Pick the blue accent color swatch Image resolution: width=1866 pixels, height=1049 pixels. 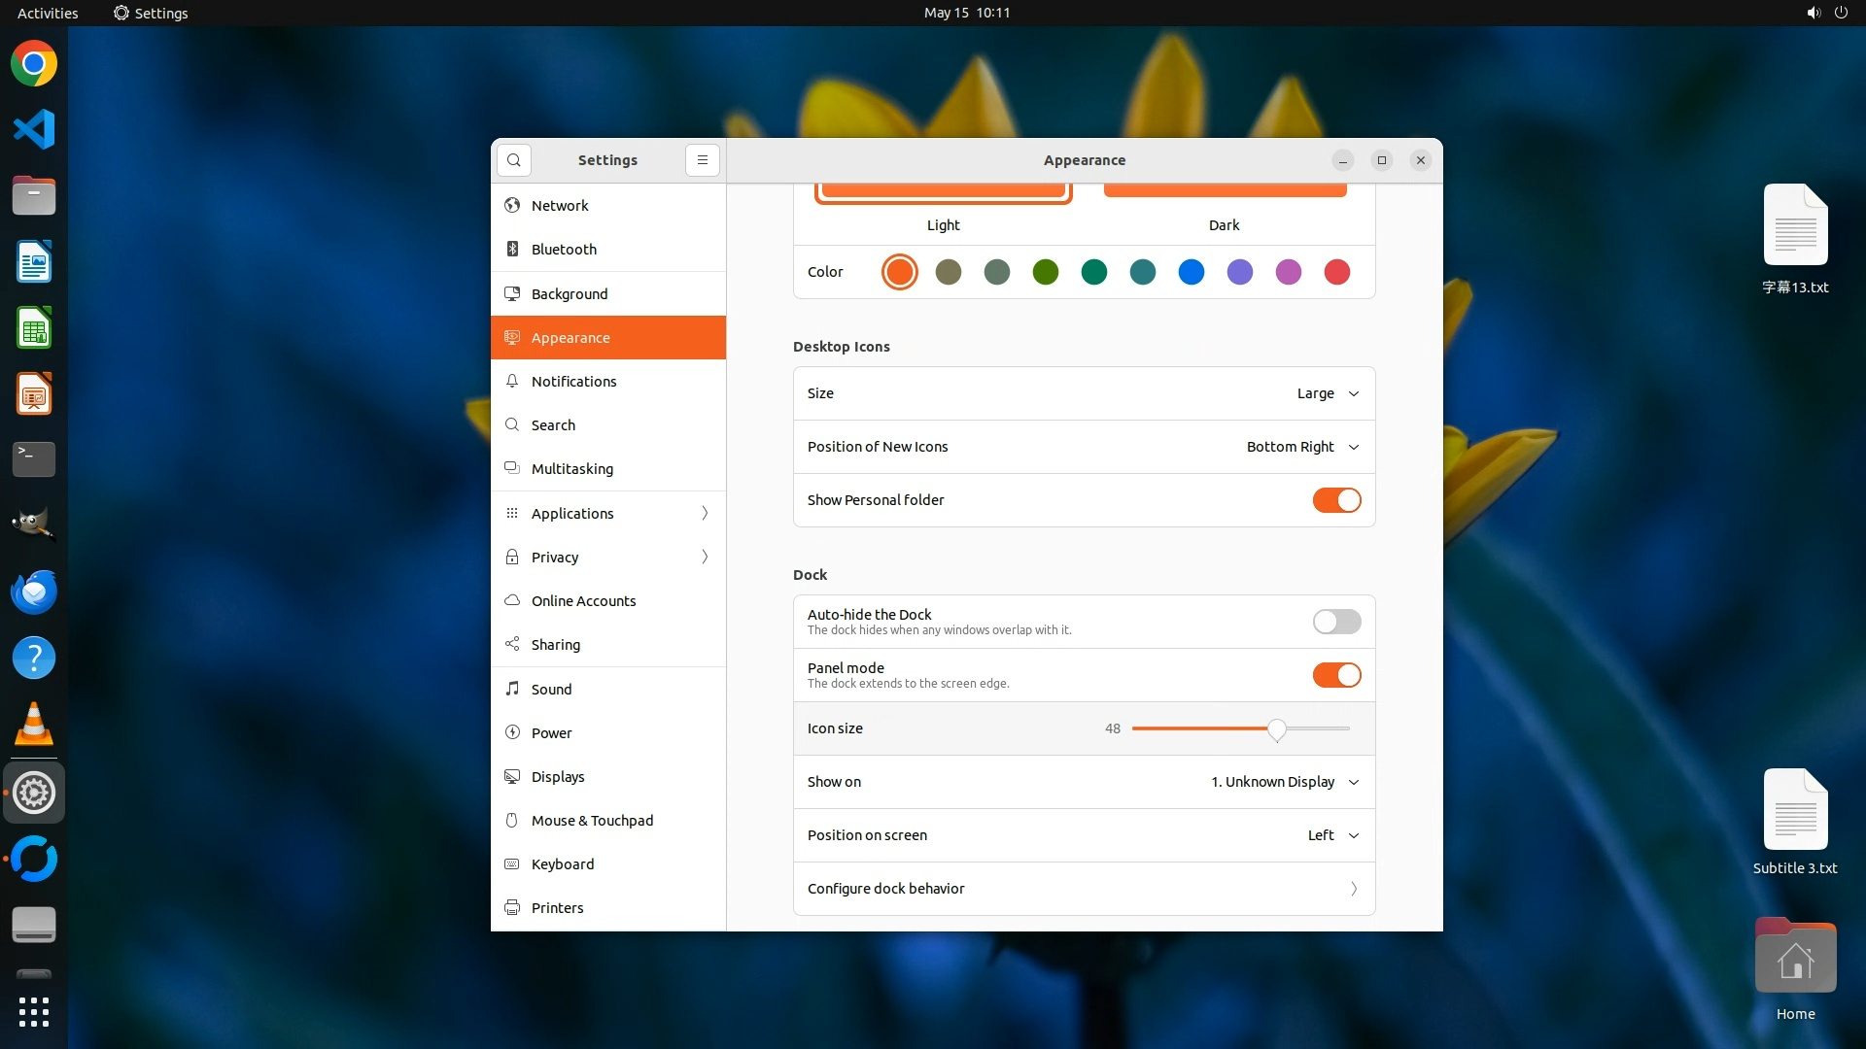click(x=1192, y=272)
